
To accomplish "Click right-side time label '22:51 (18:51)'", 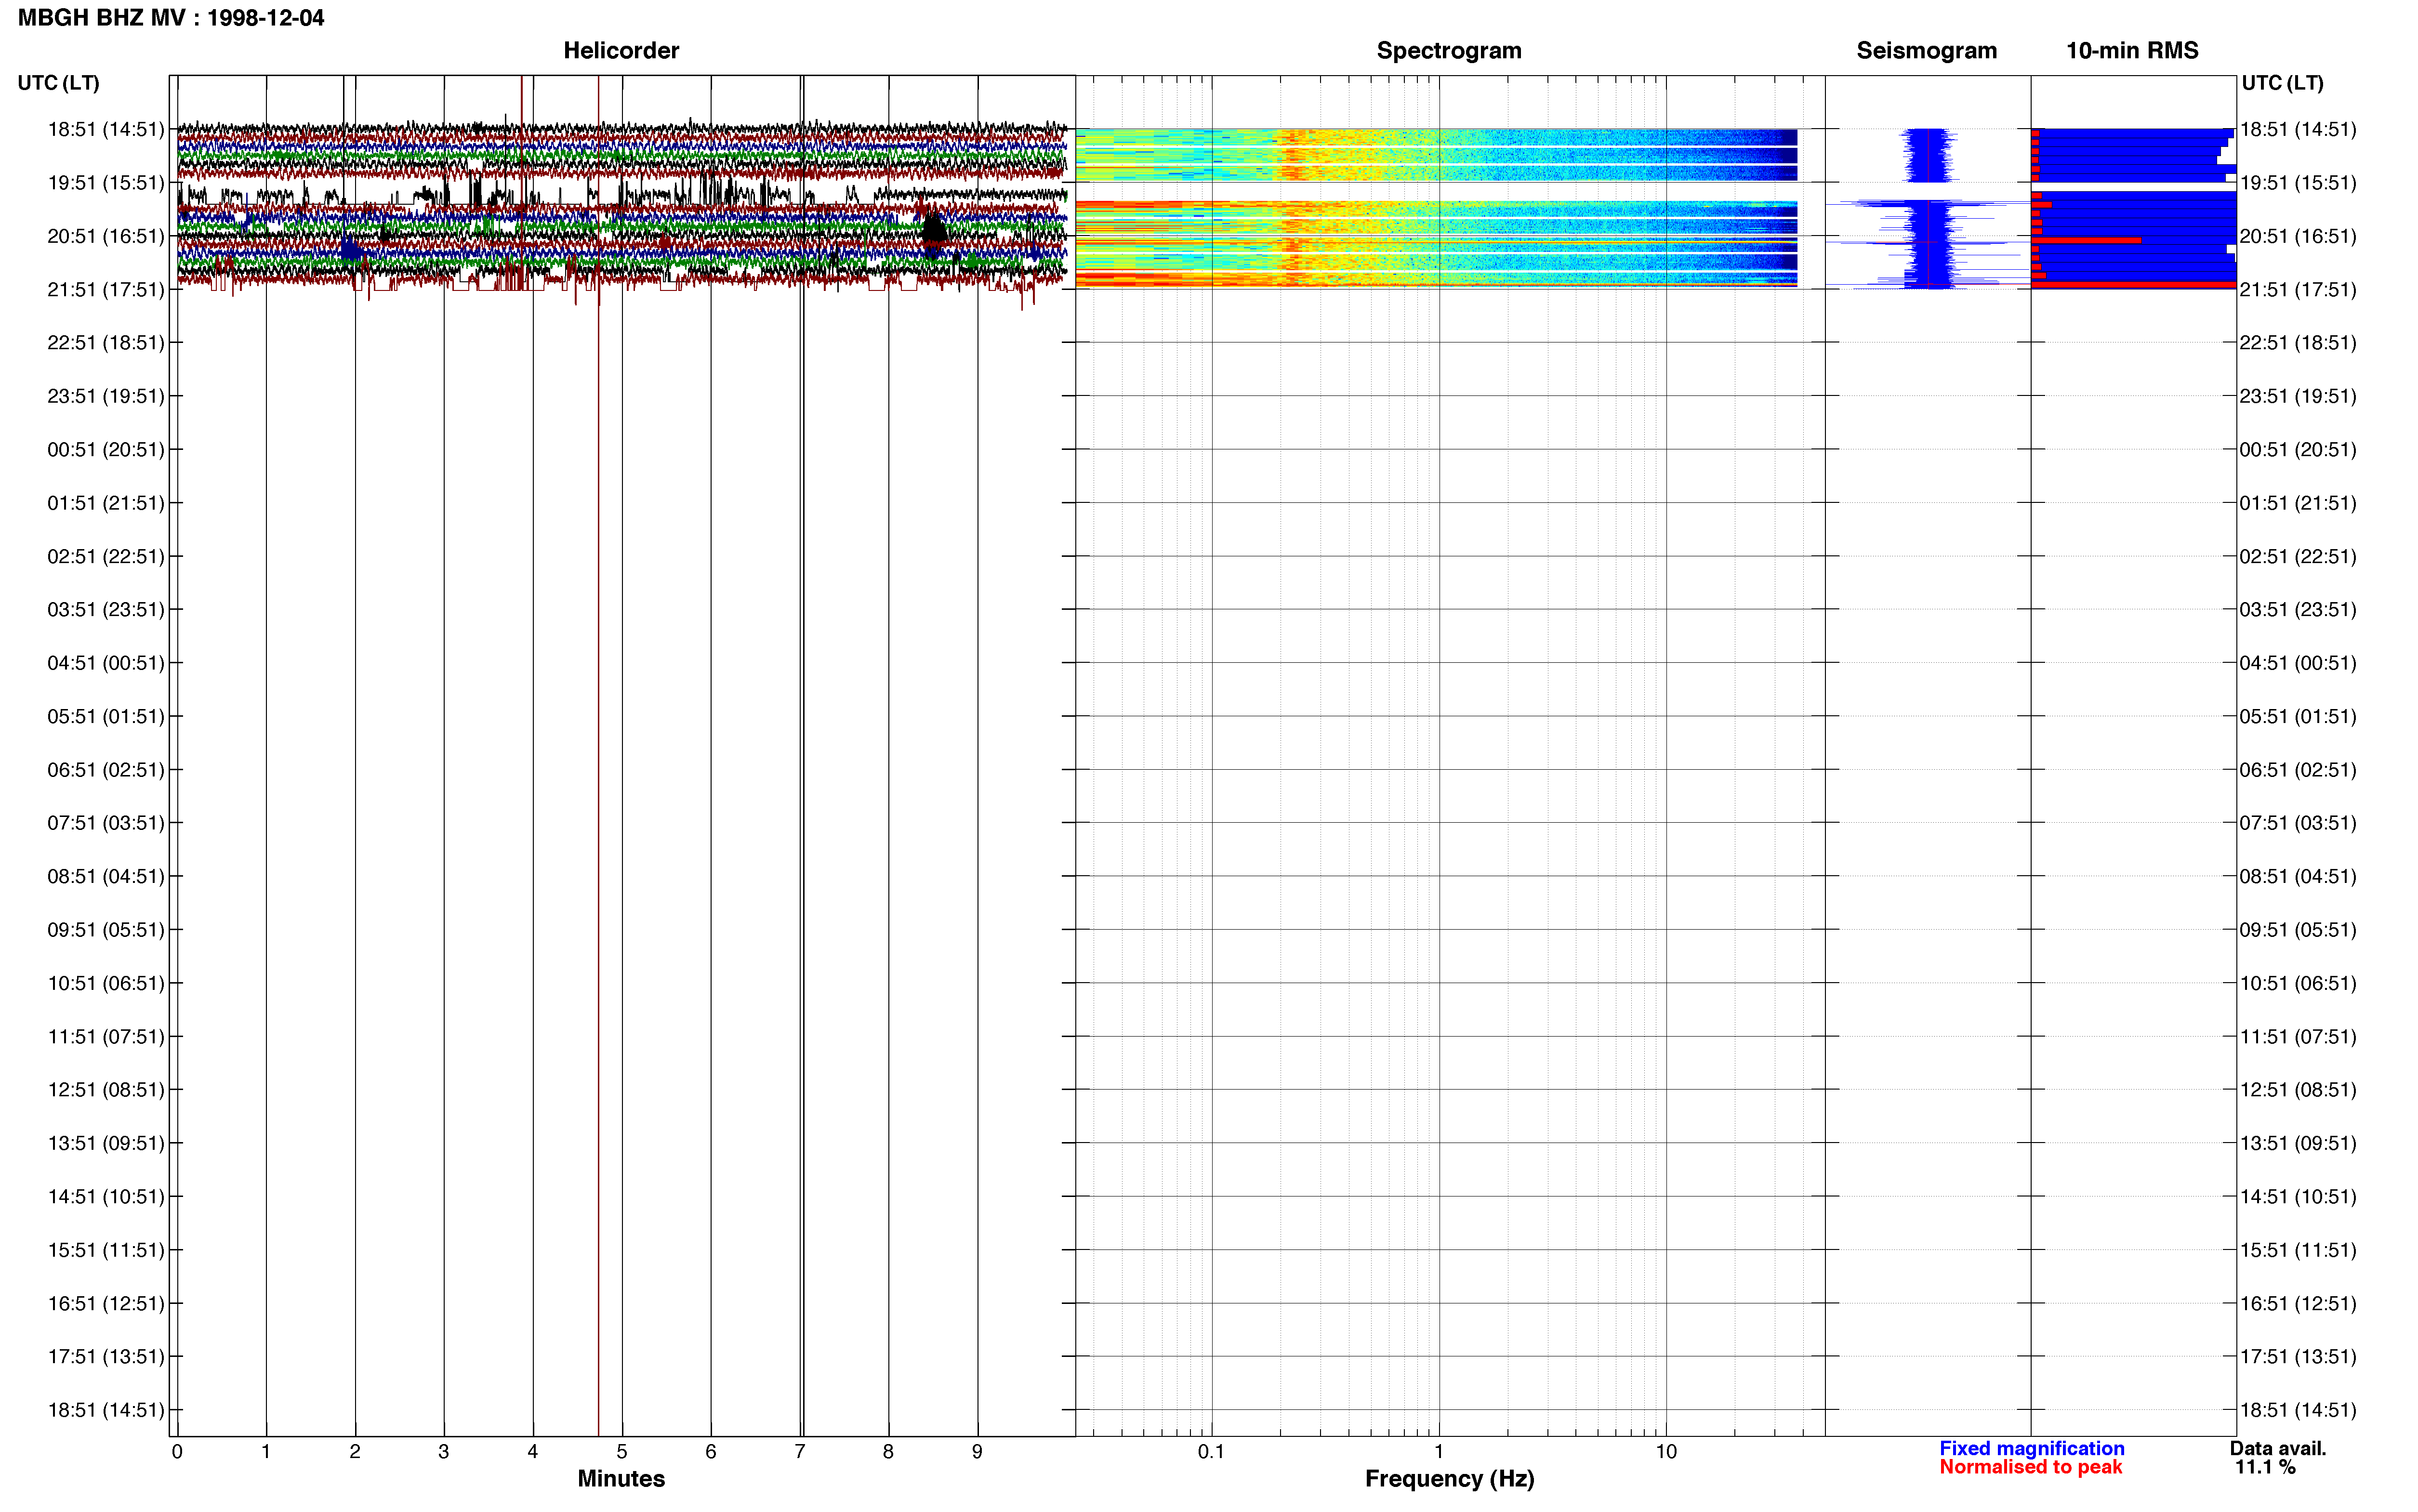I will click(x=2298, y=342).
